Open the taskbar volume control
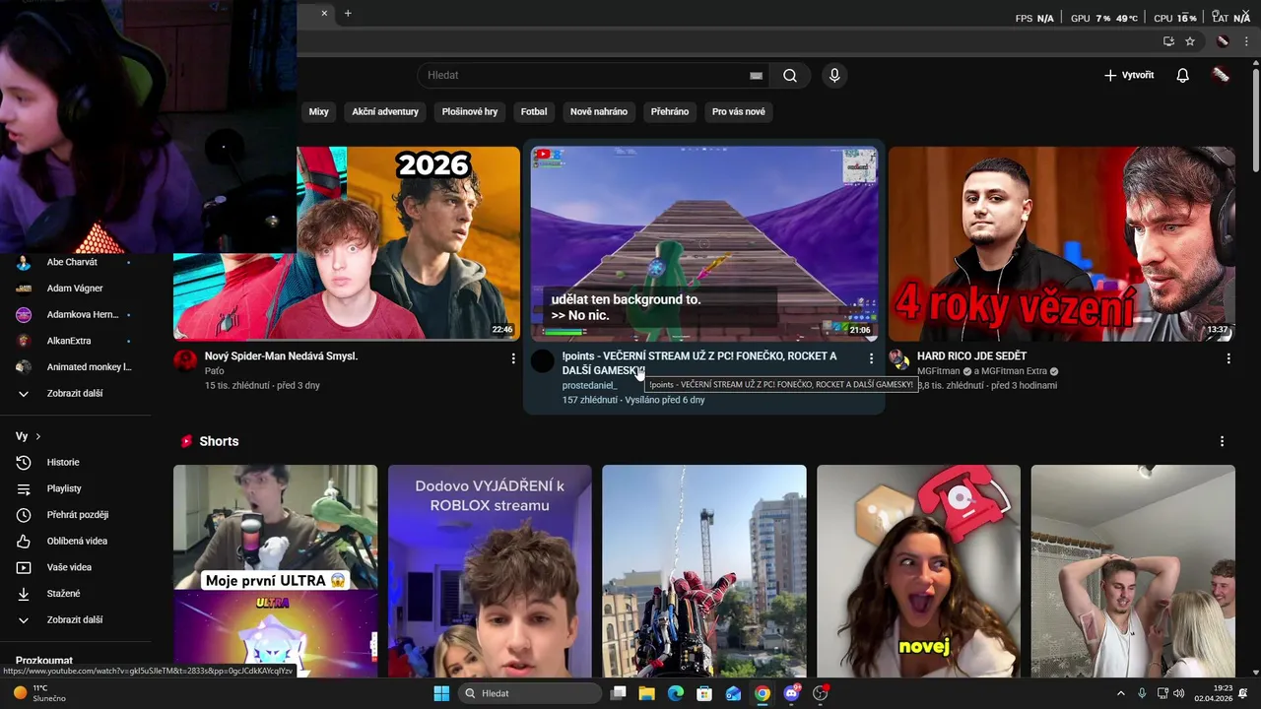 click(x=1179, y=693)
